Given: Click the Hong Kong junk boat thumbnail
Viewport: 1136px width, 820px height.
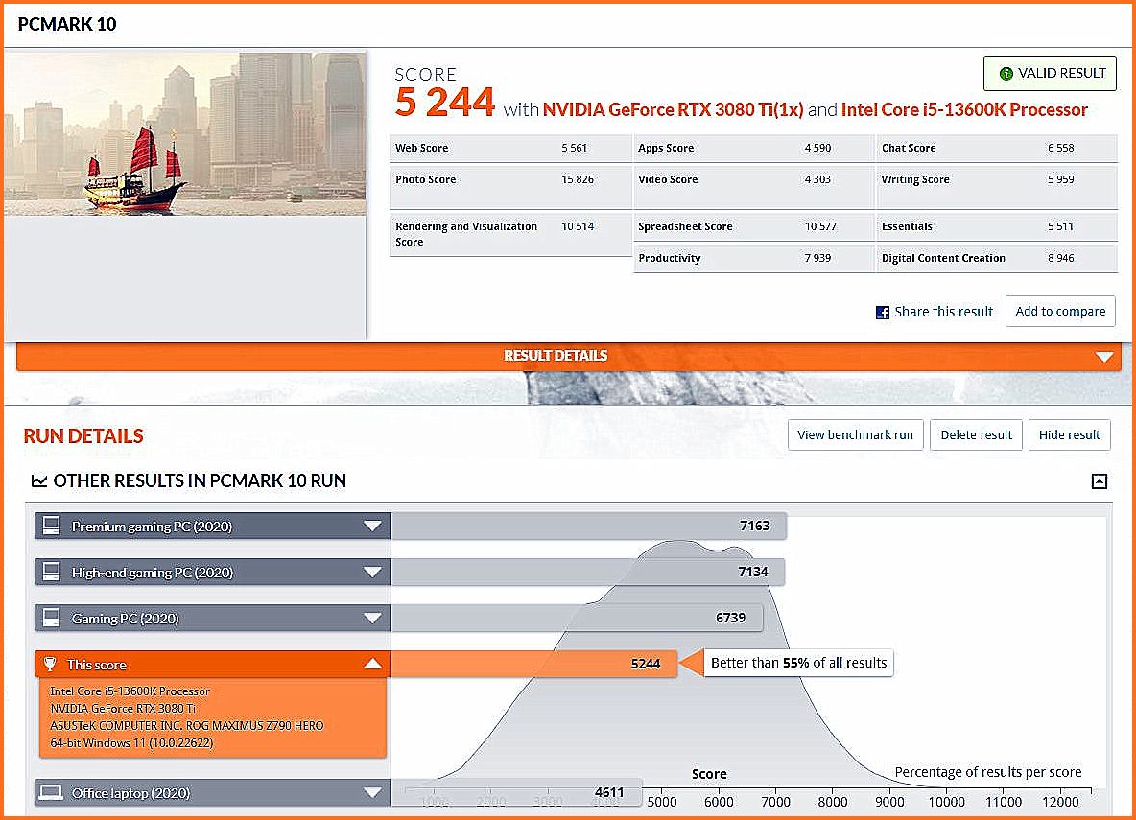Looking at the screenshot, I should (x=185, y=134).
